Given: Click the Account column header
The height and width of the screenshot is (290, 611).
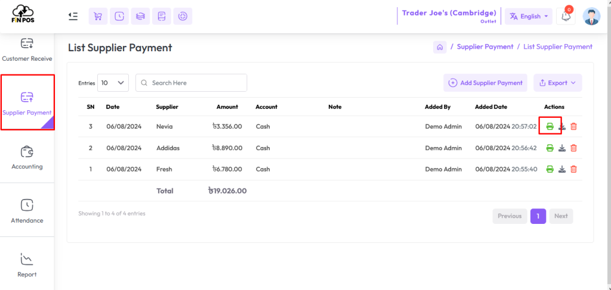Looking at the screenshot, I should tap(267, 107).
